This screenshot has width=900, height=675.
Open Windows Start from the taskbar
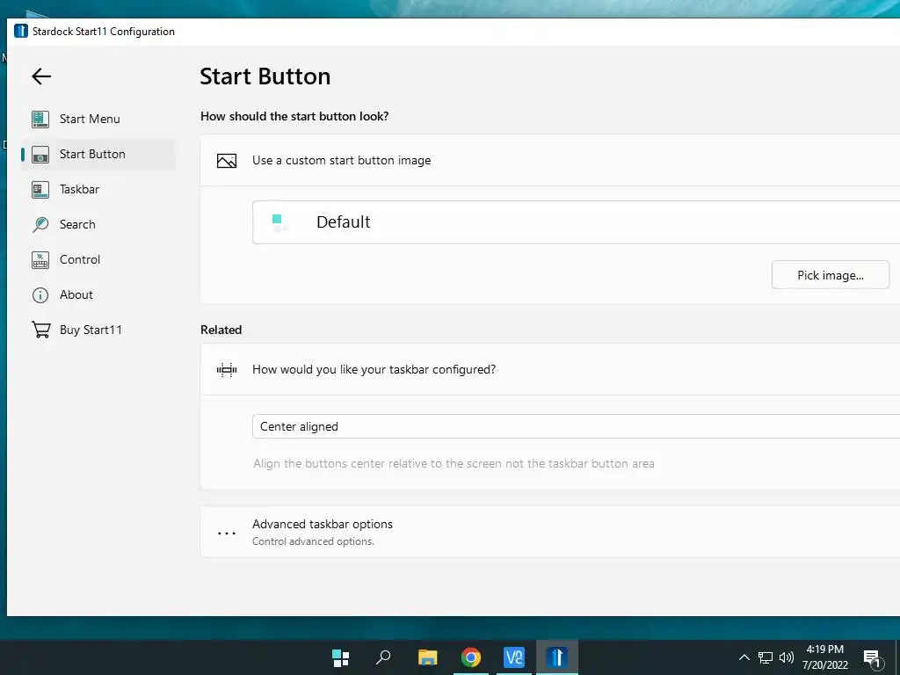(341, 657)
